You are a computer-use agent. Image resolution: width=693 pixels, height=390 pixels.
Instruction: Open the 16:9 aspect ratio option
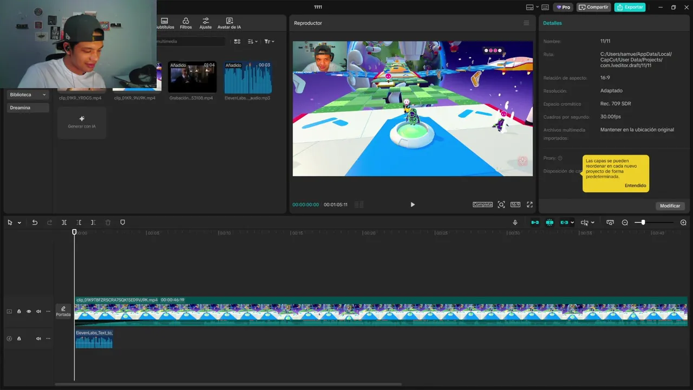point(515,205)
